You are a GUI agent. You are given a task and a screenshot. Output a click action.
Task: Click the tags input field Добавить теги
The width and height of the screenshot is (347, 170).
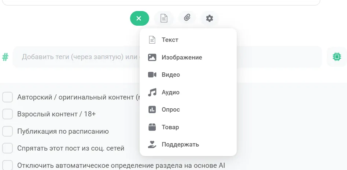167,57
